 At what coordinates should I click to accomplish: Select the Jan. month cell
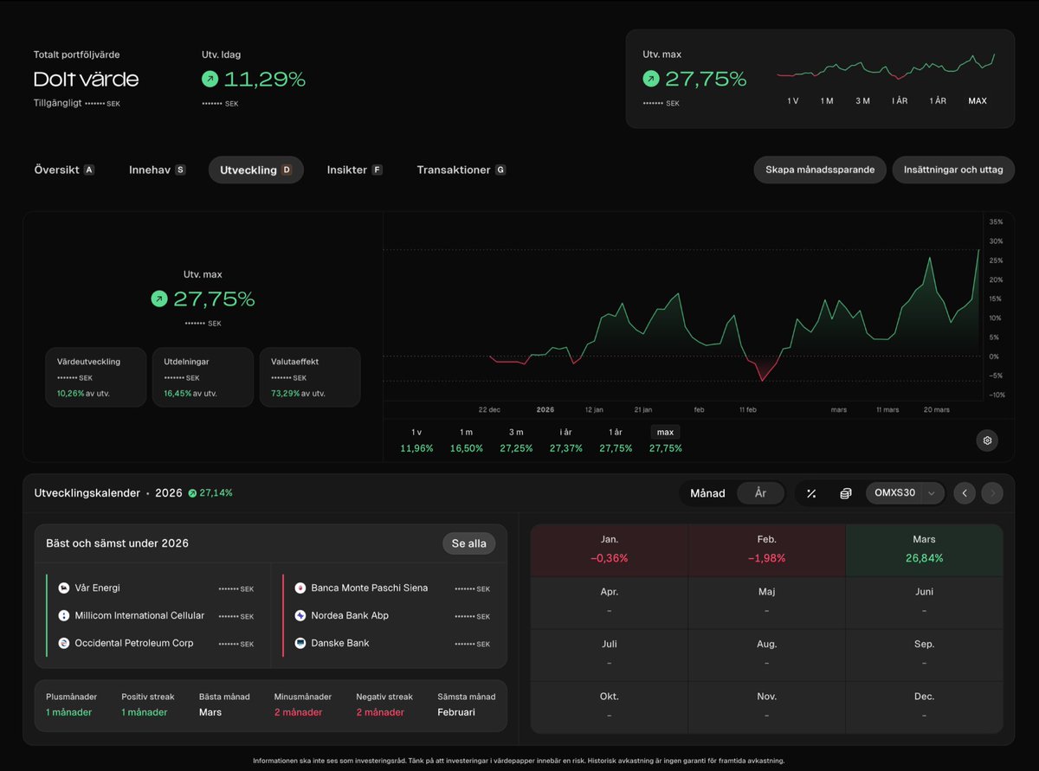tap(609, 549)
